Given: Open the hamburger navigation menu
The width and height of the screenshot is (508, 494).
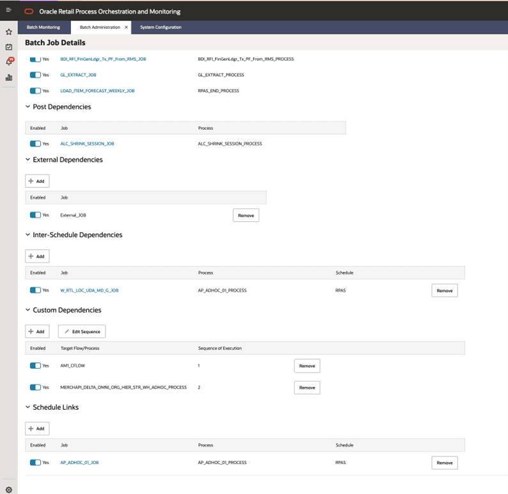Looking at the screenshot, I should [9, 10].
